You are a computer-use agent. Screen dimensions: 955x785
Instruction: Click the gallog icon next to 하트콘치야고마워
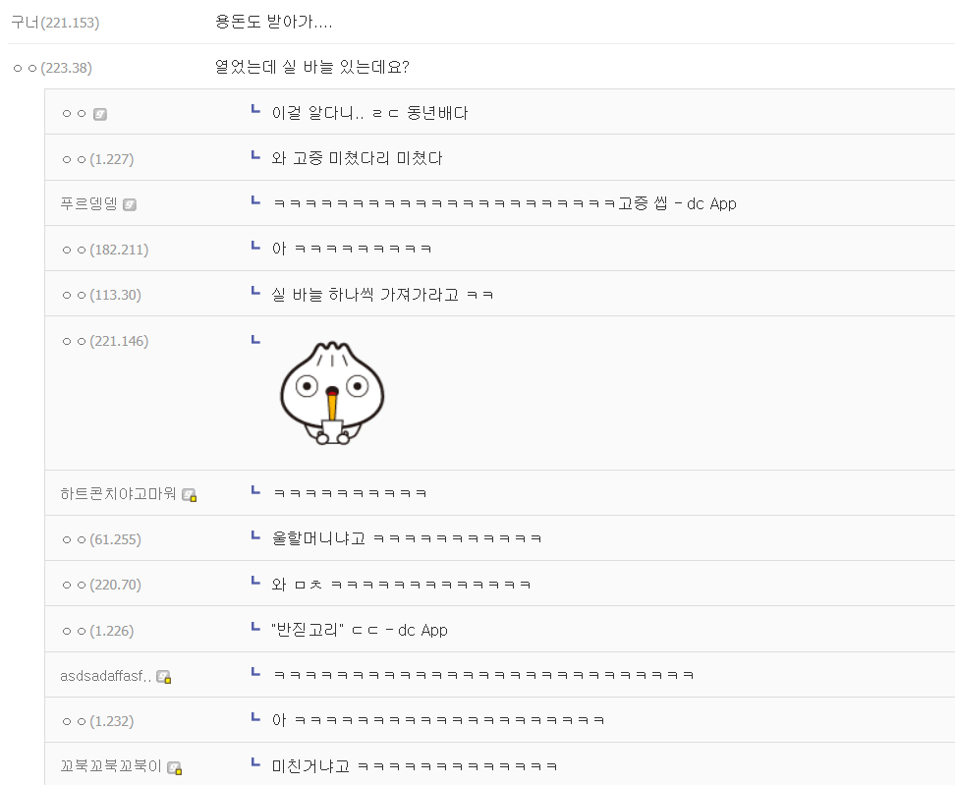(190, 495)
